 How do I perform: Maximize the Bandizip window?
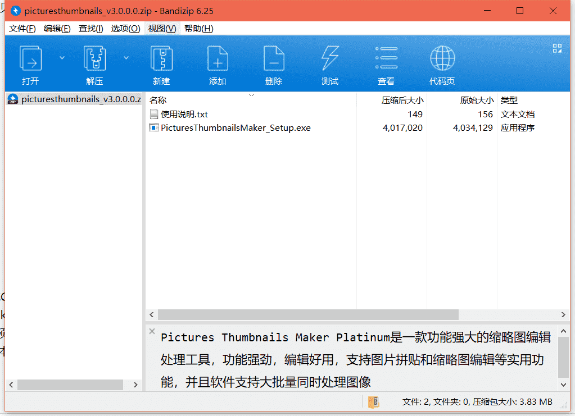[x=519, y=11]
